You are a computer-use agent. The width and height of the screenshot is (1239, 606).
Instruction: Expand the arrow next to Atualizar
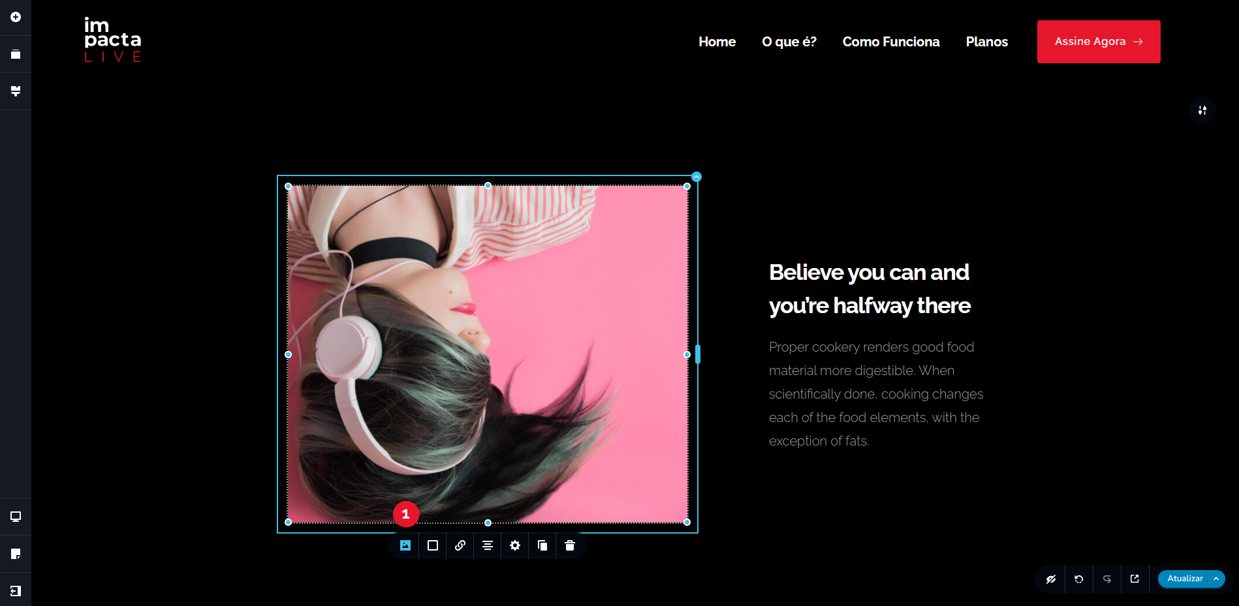click(x=1216, y=579)
